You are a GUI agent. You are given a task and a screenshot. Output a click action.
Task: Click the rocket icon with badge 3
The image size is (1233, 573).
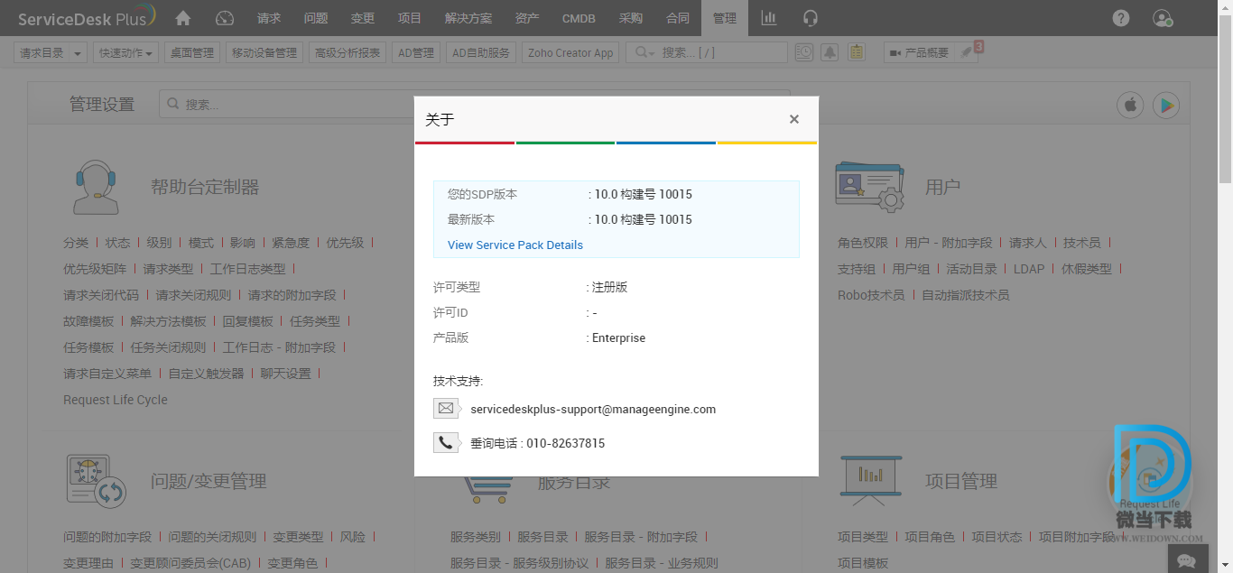pyautogui.click(x=969, y=51)
